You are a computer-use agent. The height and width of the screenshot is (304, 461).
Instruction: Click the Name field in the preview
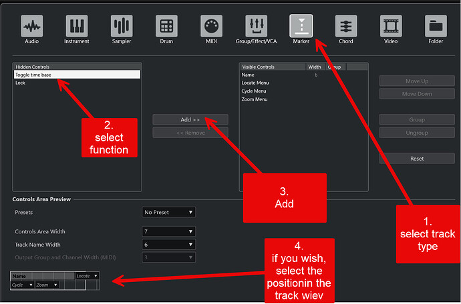coord(43,276)
